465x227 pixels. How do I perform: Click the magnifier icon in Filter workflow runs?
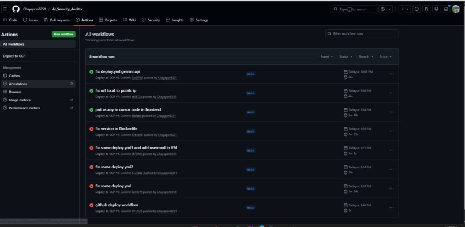(x=329, y=34)
